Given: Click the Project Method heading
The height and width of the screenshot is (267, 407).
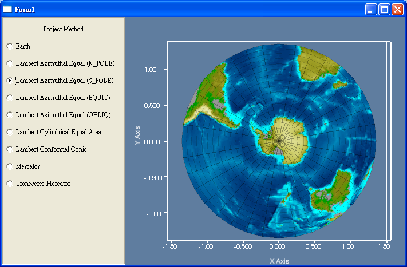Looking at the screenshot, I should pyautogui.click(x=64, y=29).
